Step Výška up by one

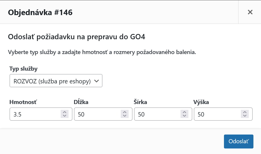tap(244, 112)
